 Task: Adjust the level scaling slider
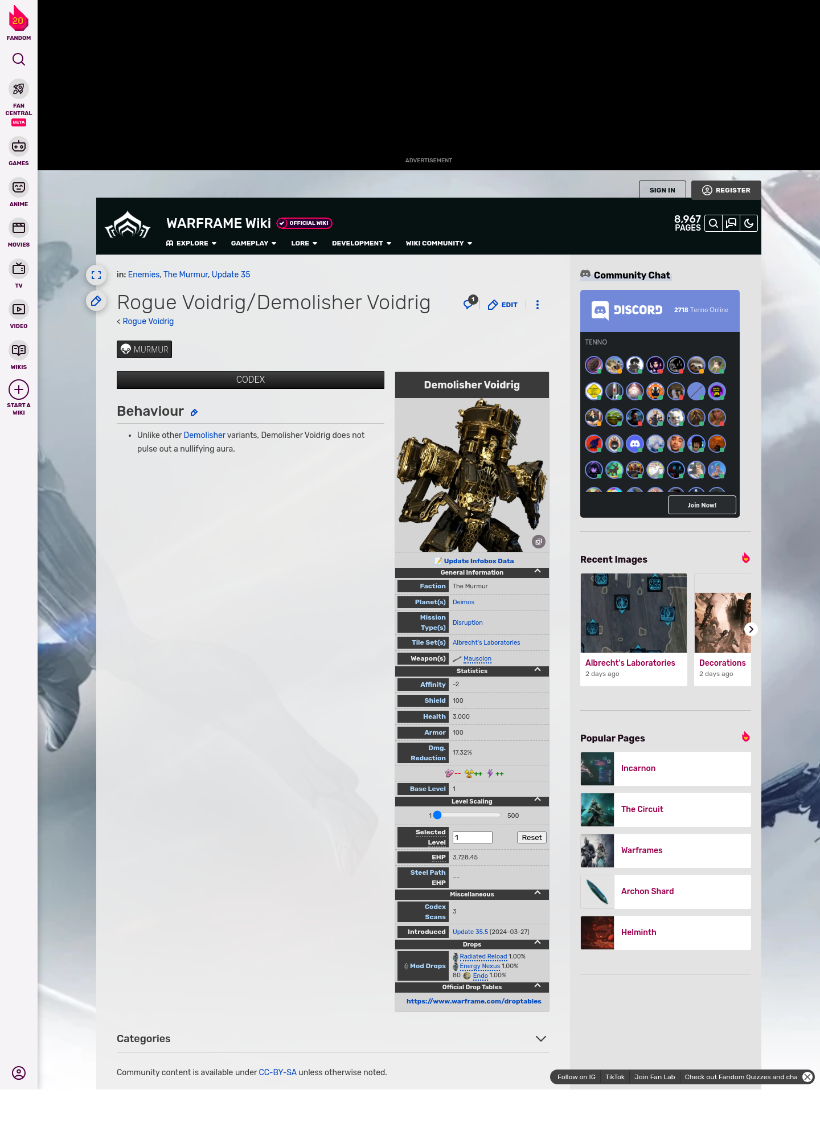tap(467, 815)
